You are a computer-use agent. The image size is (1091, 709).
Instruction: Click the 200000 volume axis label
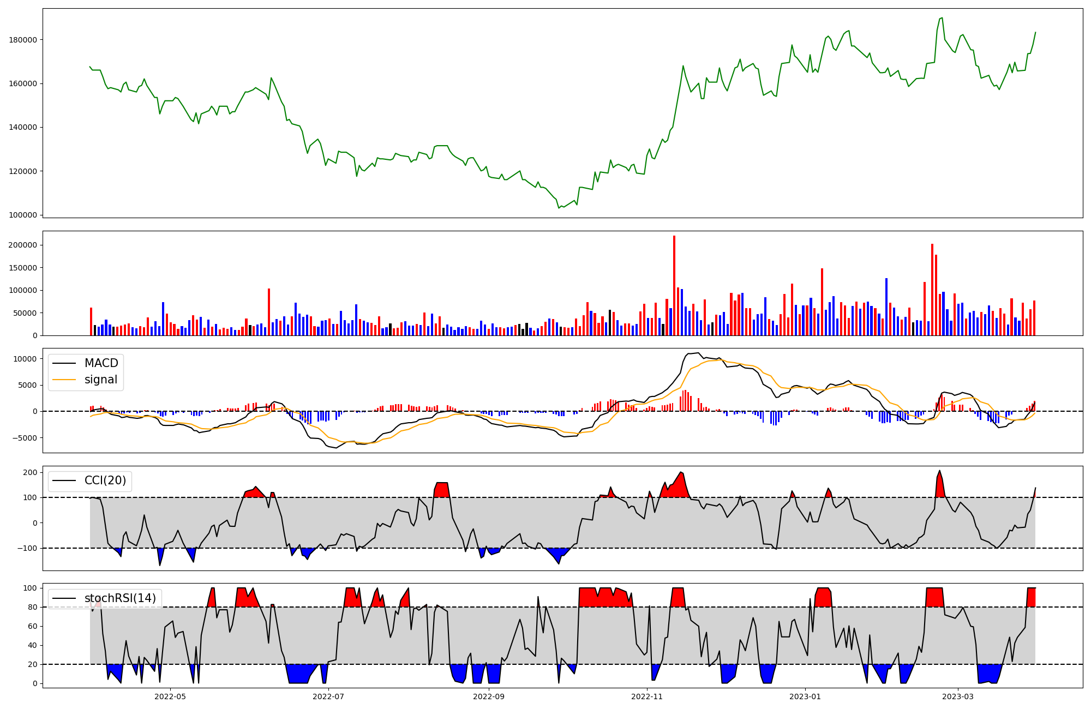tap(23, 245)
